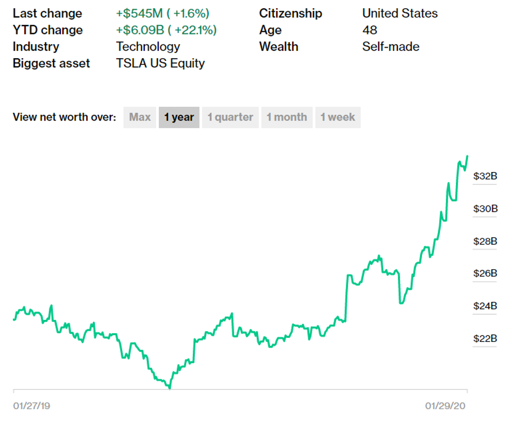Switch to the 1 week view
This screenshot has height=428, width=505.
[338, 117]
